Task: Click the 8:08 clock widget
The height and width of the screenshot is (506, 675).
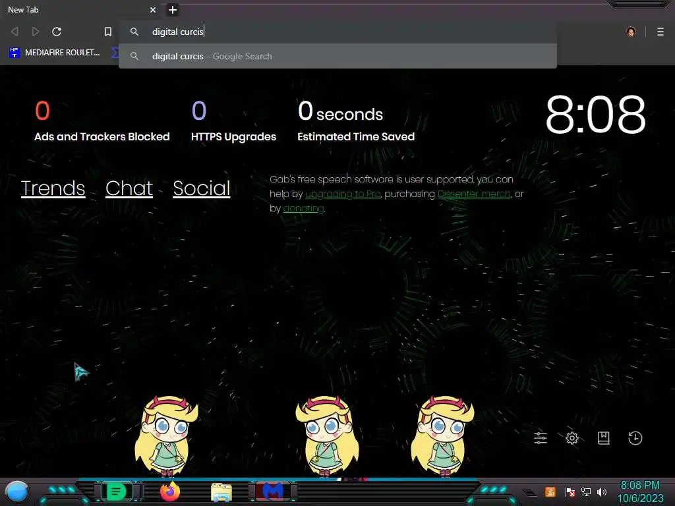Action: 595,115
